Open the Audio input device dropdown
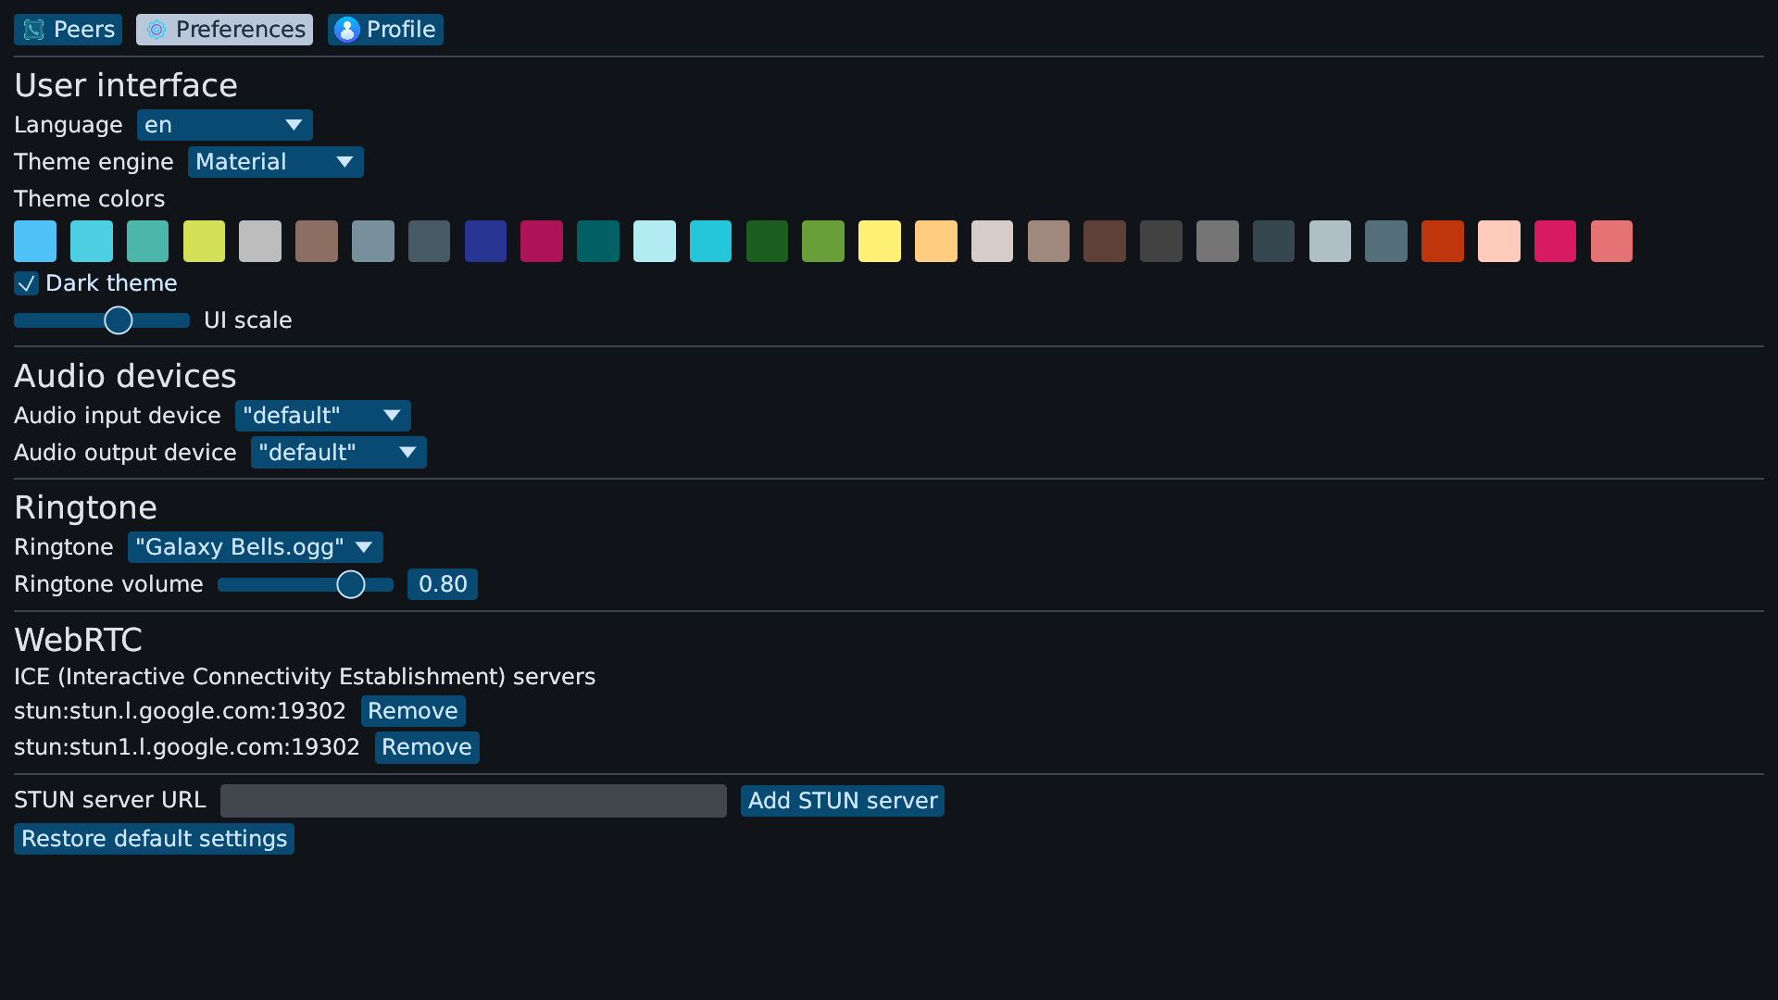Viewport: 1778px width, 1000px height. 322,416
